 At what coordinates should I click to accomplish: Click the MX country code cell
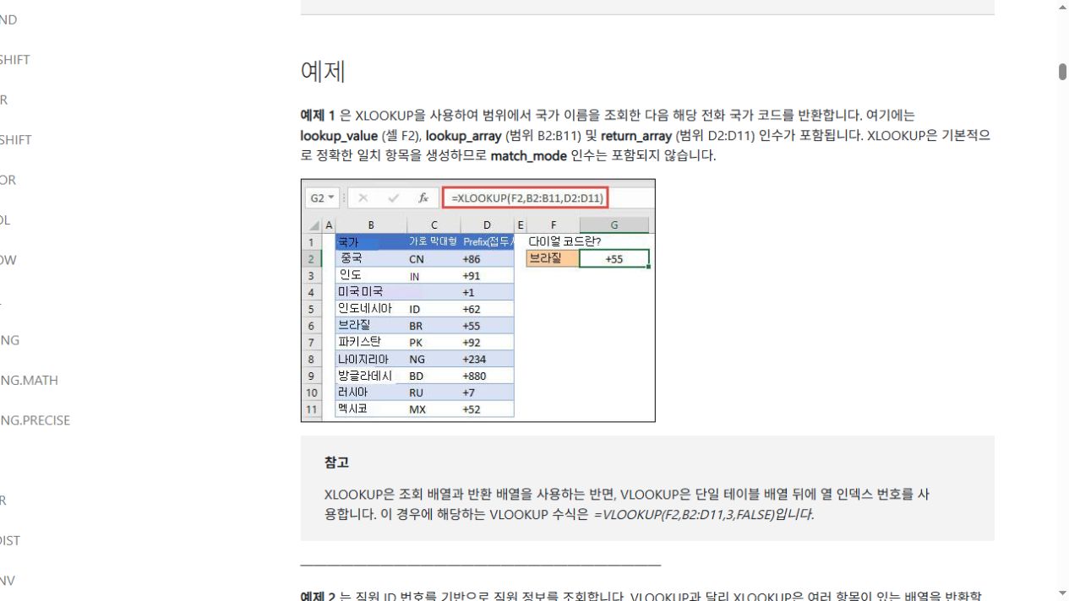[x=434, y=409]
